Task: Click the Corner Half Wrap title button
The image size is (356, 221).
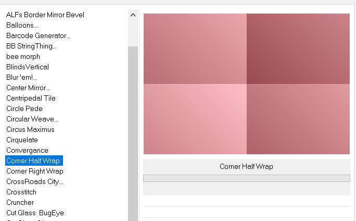Action: pos(246,167)
